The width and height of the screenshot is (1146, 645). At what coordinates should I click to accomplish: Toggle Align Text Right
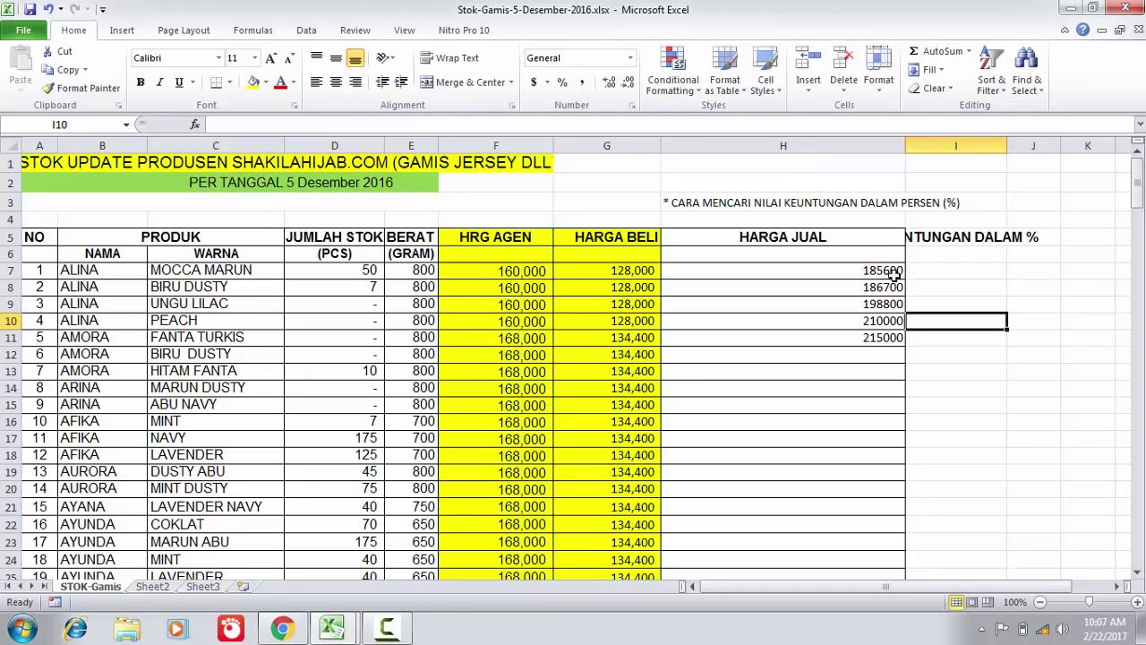click(355, 82)
